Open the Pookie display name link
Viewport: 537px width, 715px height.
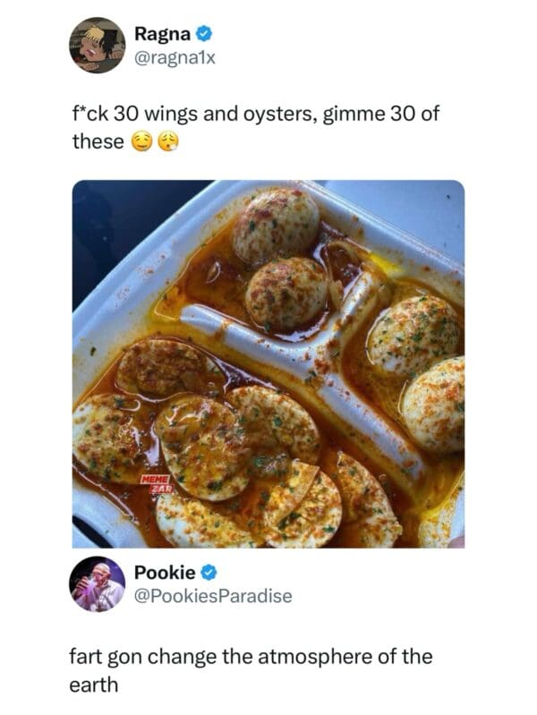tap(164, 573)
